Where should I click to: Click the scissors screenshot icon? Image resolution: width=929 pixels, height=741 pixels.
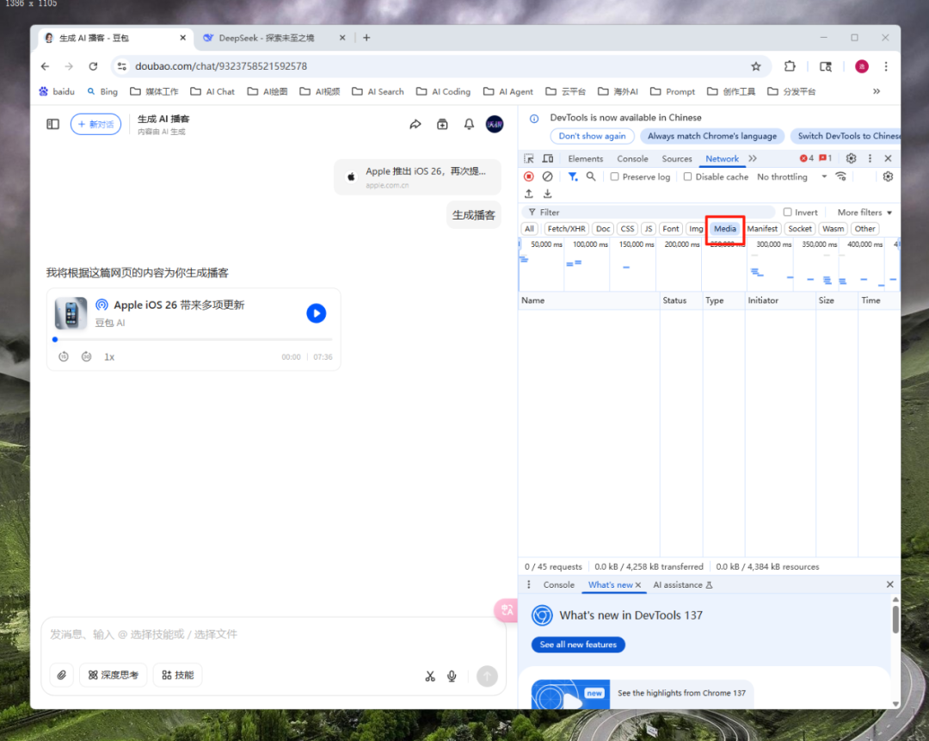pos(430,676)
